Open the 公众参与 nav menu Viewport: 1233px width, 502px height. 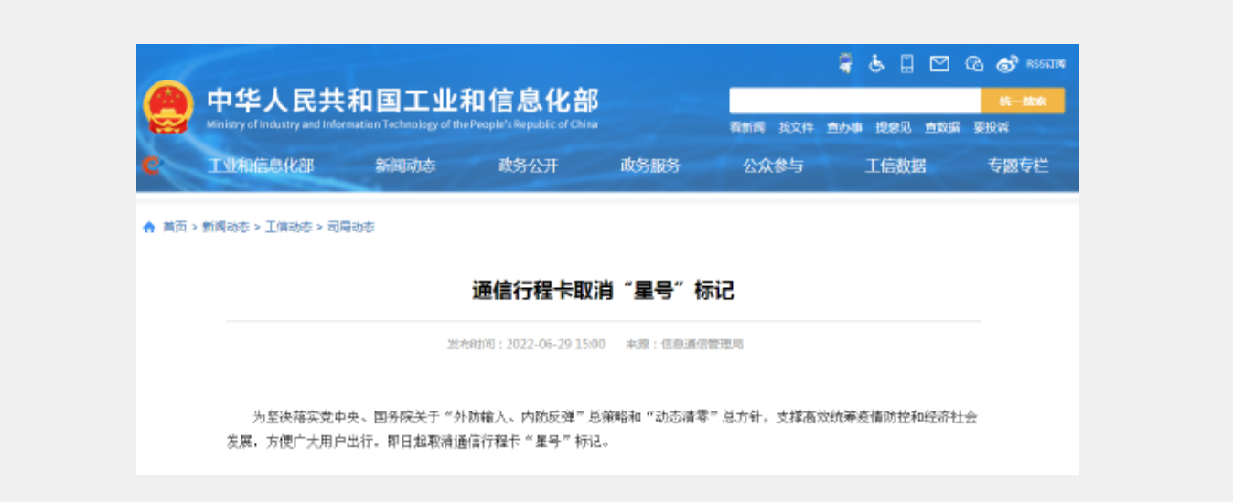pos(773,166)
